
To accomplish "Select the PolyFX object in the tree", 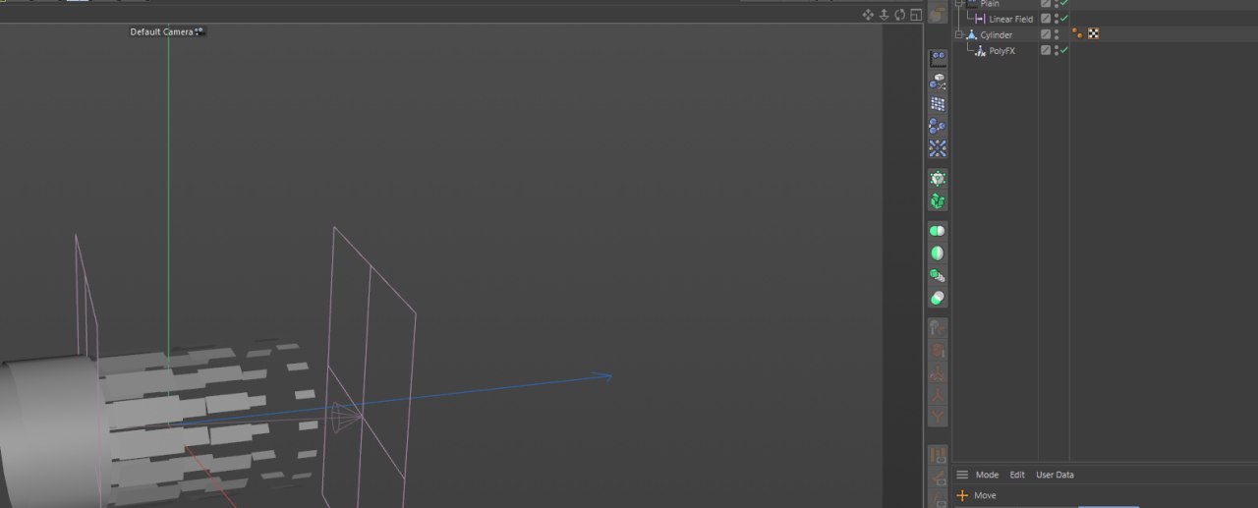I will point(1001,50).
